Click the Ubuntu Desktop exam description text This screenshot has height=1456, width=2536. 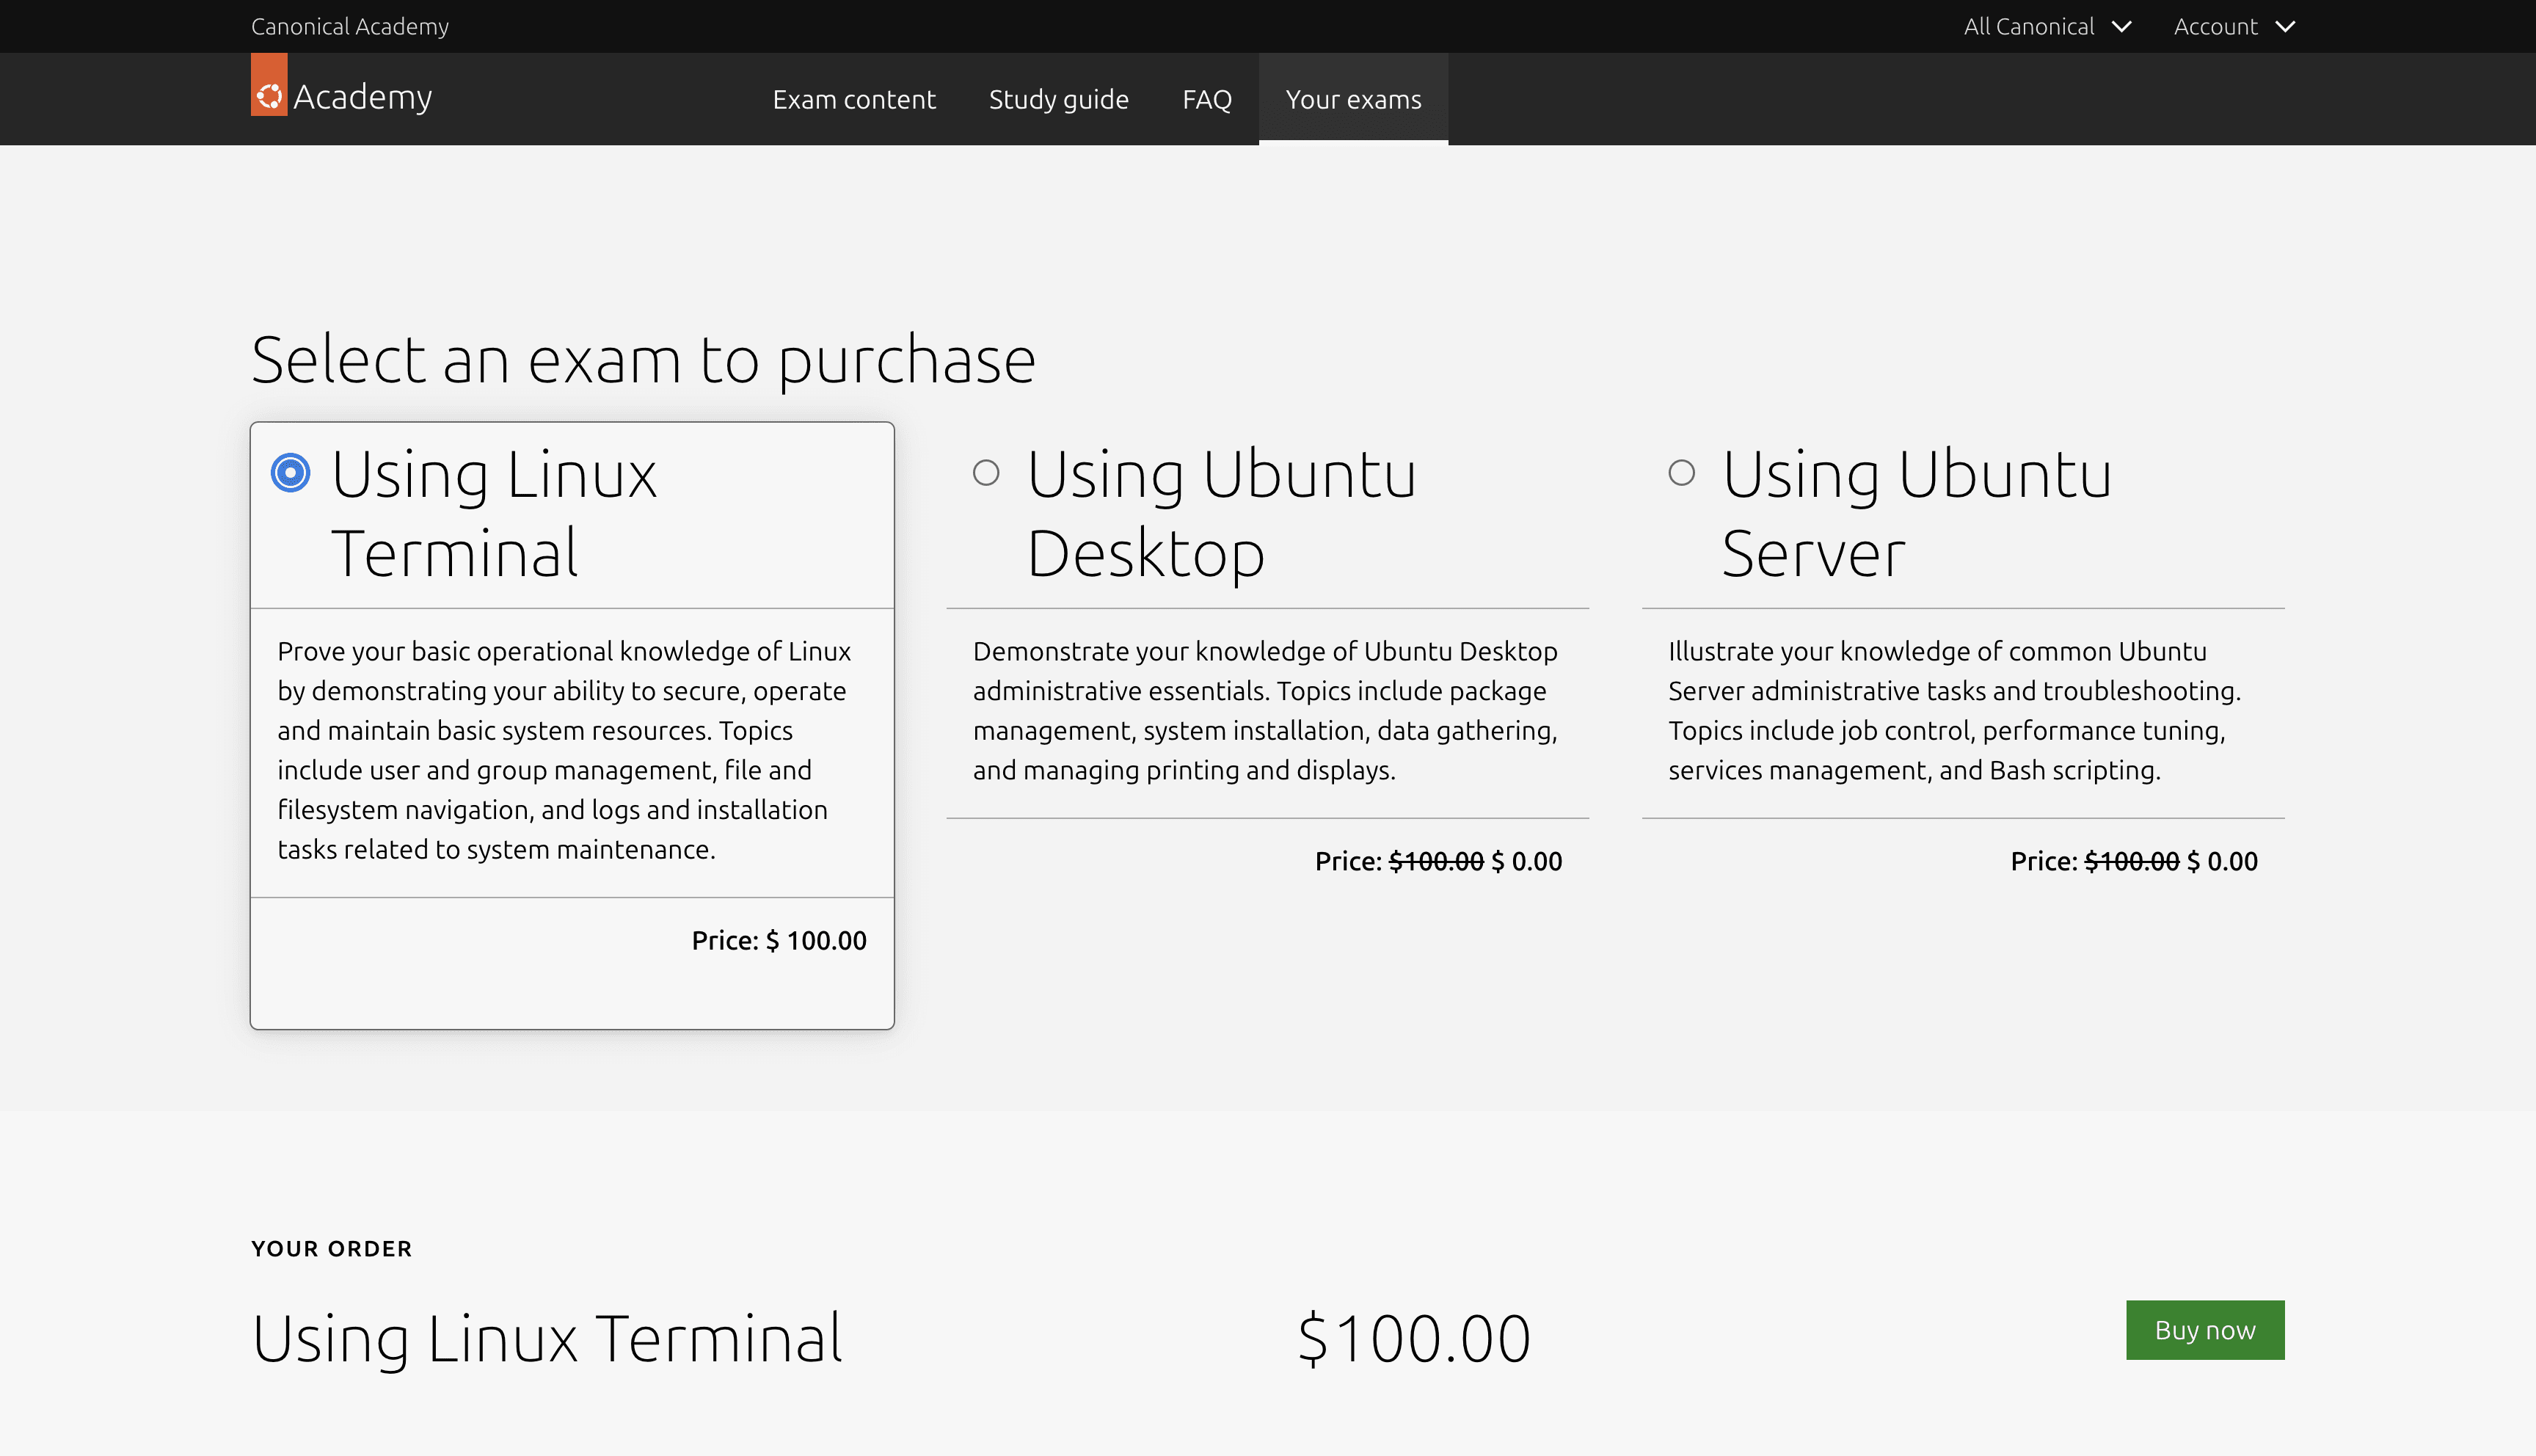pyautogui.click(x=1266, y=711)
